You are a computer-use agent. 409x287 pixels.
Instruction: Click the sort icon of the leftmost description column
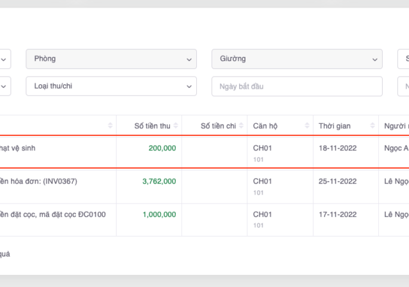pos(111,126)
